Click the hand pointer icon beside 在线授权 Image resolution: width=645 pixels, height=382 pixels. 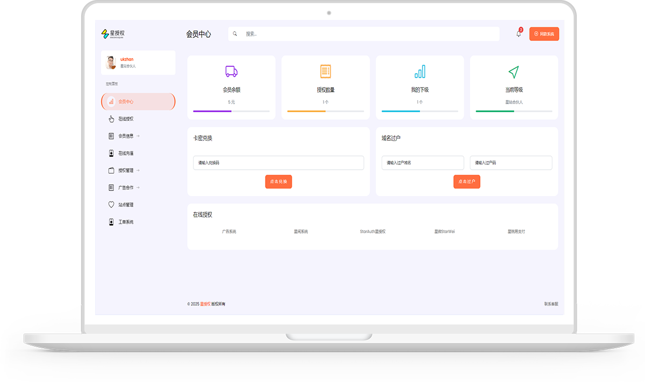(x=111, y=119)
